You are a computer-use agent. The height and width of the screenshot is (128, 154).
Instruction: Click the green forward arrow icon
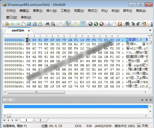18,24
